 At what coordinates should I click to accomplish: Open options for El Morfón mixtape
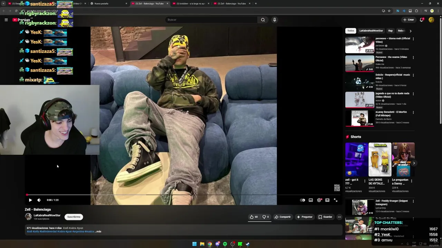pos(413,112)
